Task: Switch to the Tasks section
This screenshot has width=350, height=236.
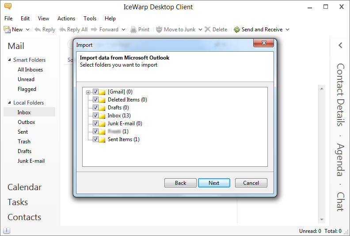Action: coord(18,202)
